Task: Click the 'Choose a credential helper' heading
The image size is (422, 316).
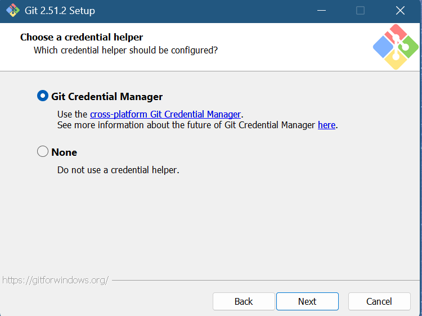Action: pyautogui.click(x=82, y=37)
